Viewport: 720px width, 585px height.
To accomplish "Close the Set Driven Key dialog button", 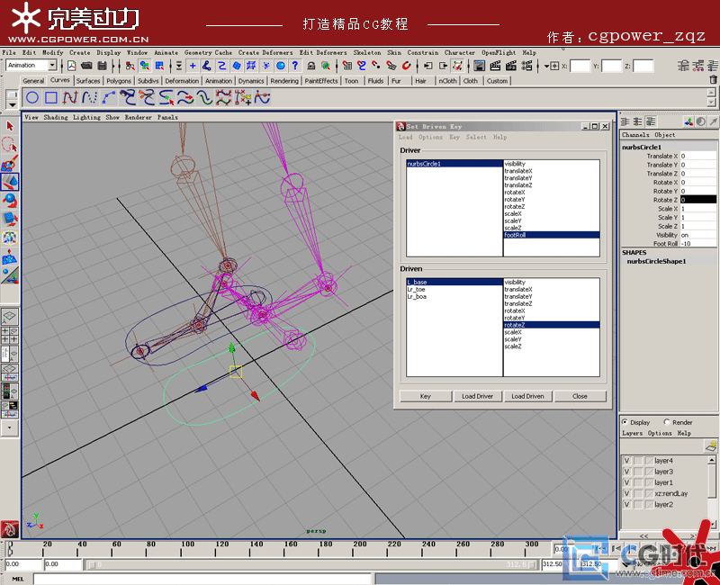I will (x=580, y=396).
